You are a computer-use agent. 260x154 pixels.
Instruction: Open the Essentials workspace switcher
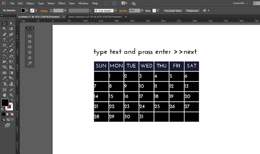click(240, 3)
